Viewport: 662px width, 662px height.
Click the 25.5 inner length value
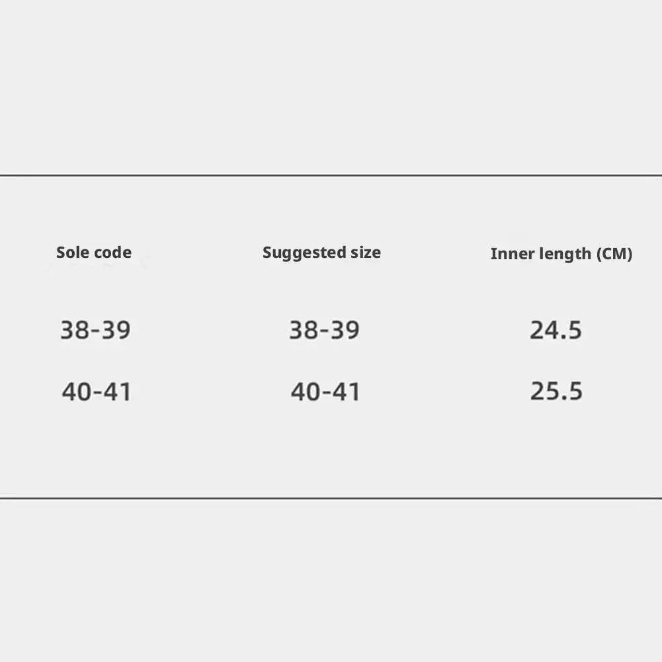(556, 391)
